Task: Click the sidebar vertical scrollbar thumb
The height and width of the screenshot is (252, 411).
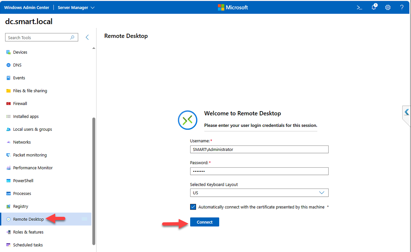Action: coord(94,181)
